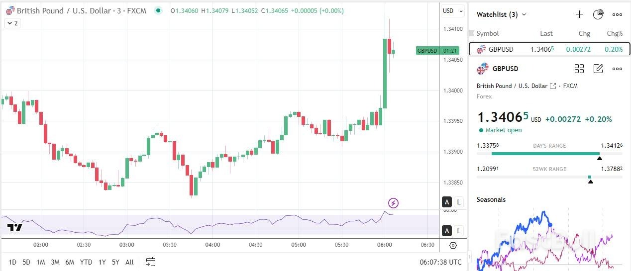
Task: Toggle auto scale A on the indicator pane
Action: tap(447, 231)
